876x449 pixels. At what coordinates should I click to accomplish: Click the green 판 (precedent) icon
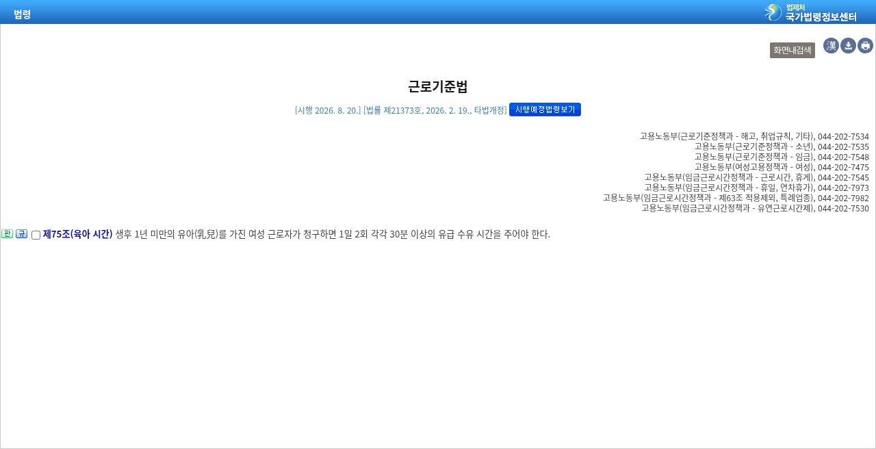8,234
